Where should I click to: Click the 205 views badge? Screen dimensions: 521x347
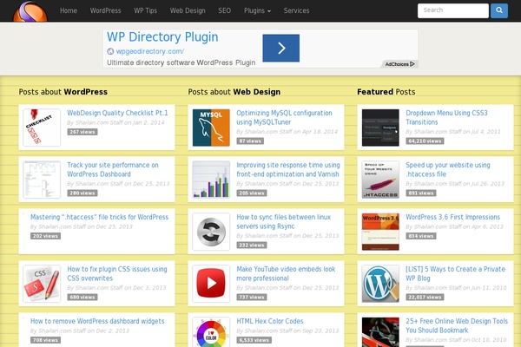click(252, 193)
